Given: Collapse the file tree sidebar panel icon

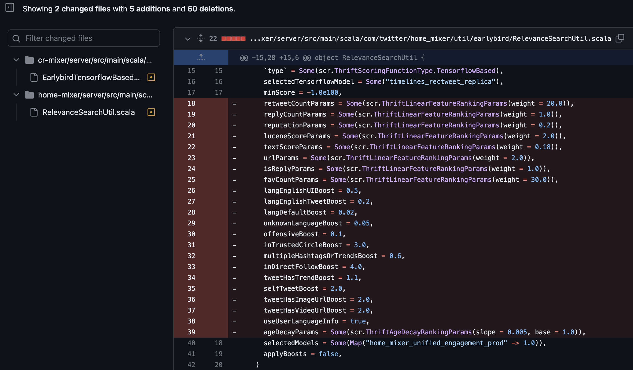Looking at the screenshot, I should pos(10,8).
